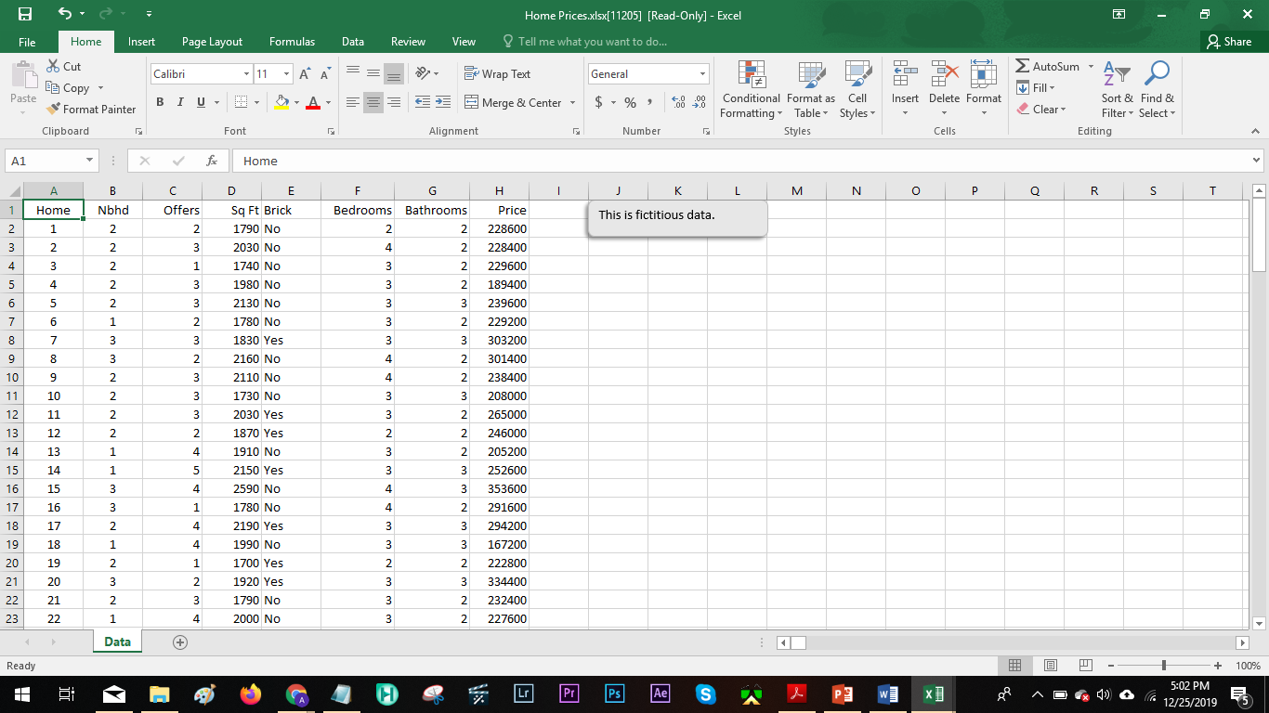Open the General number format dropdown
This screenshot has width=1269, height=713.
(702, 74)
